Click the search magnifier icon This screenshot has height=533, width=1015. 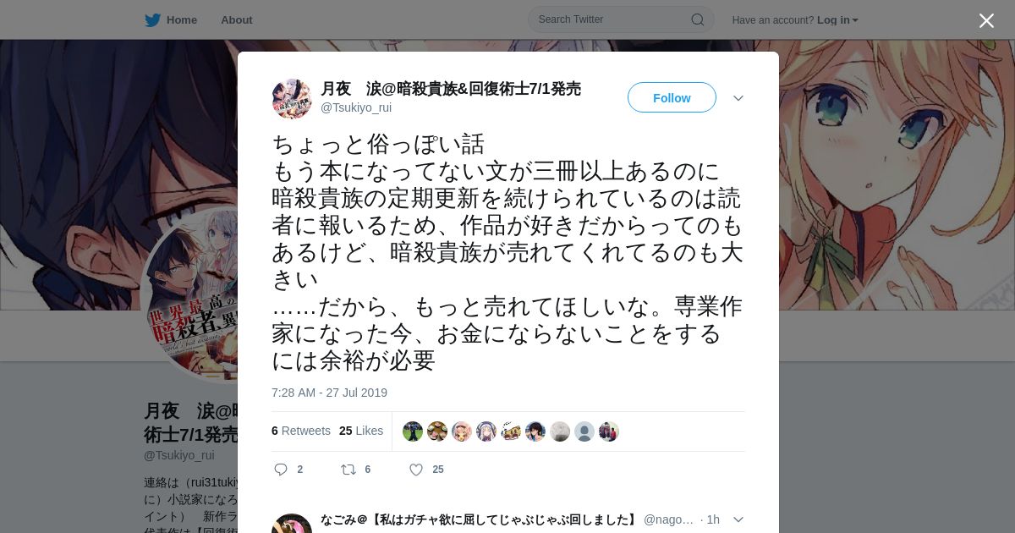coord(698,19)
